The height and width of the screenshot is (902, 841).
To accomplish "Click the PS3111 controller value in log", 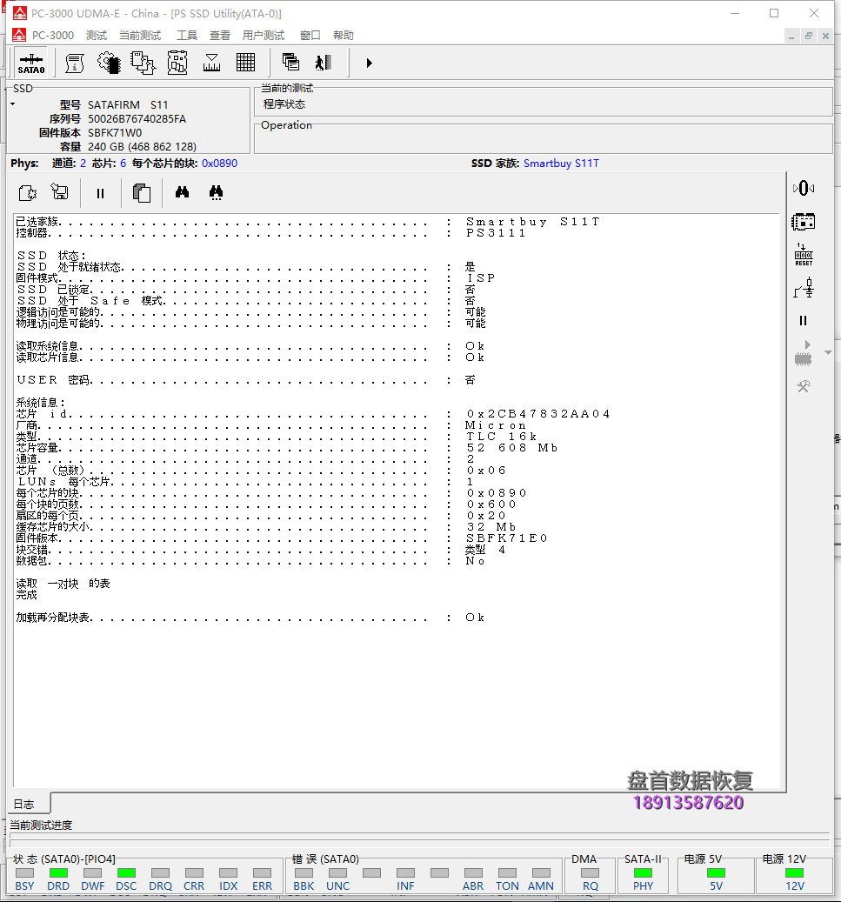I will pos(495,233).
